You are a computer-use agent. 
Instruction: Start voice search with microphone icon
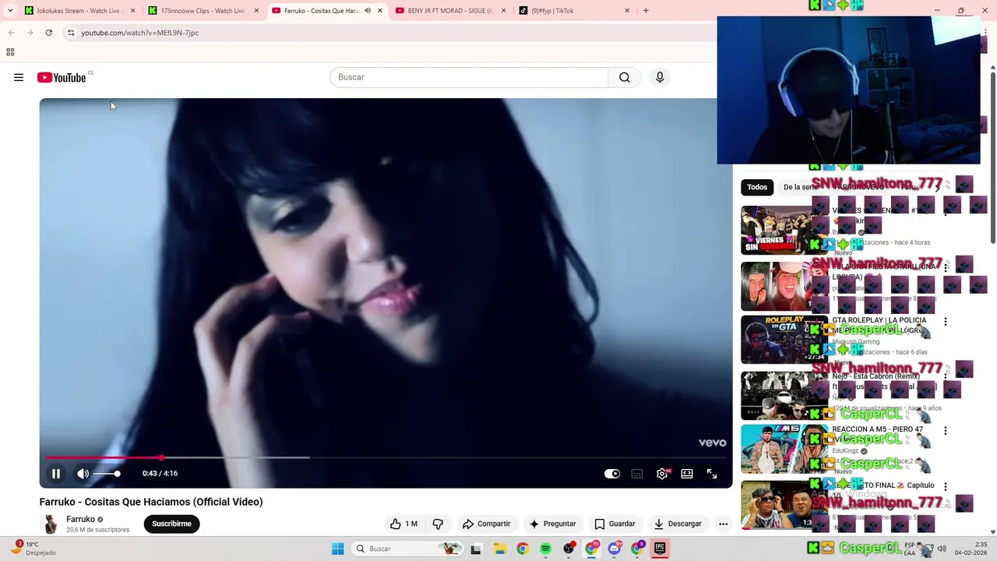tap(660, 77)
